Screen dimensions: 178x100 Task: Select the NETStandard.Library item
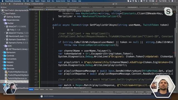[17, 49]
